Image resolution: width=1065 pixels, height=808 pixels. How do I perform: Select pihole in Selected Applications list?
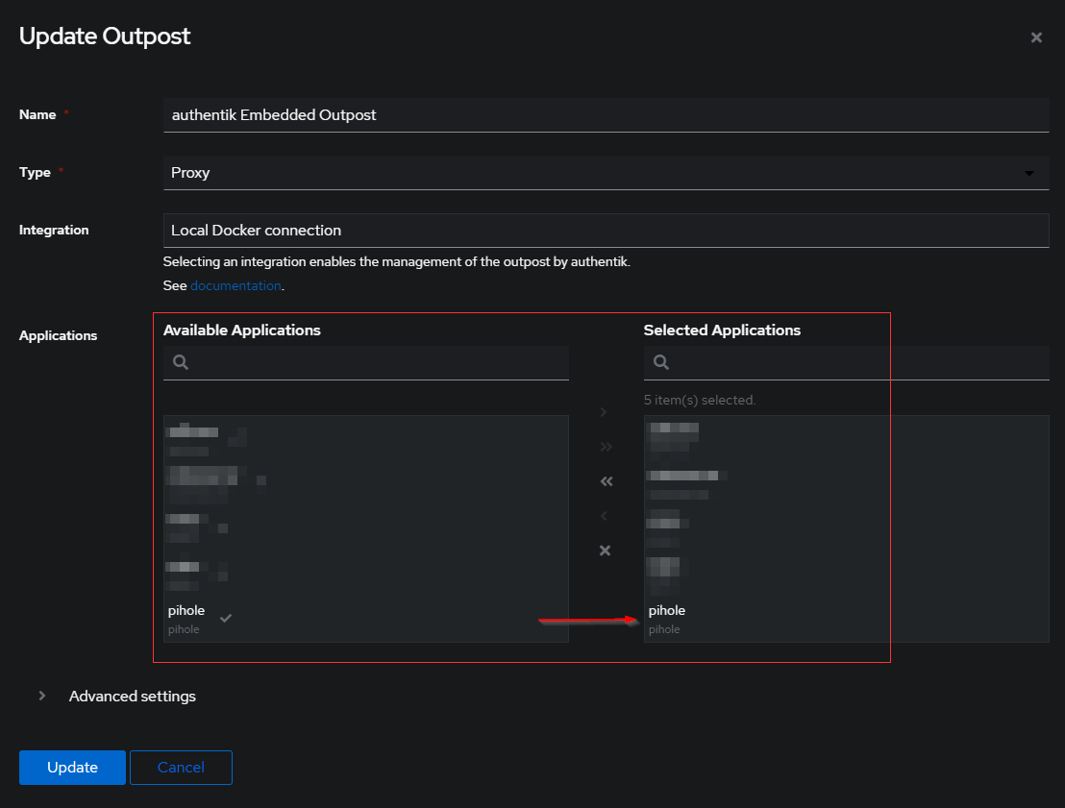(x=846, y=619)
